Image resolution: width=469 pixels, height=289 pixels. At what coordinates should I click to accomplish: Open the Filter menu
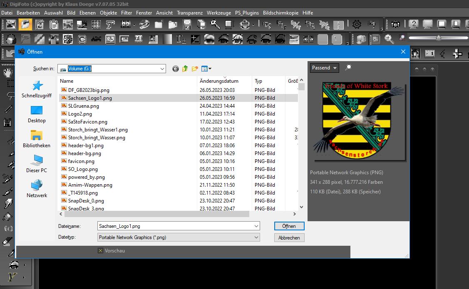pyautogui.click(x=127, y=13)
